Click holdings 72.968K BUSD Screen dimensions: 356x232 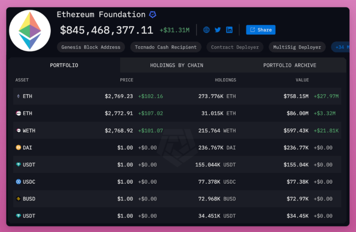(x=217, y=199)
